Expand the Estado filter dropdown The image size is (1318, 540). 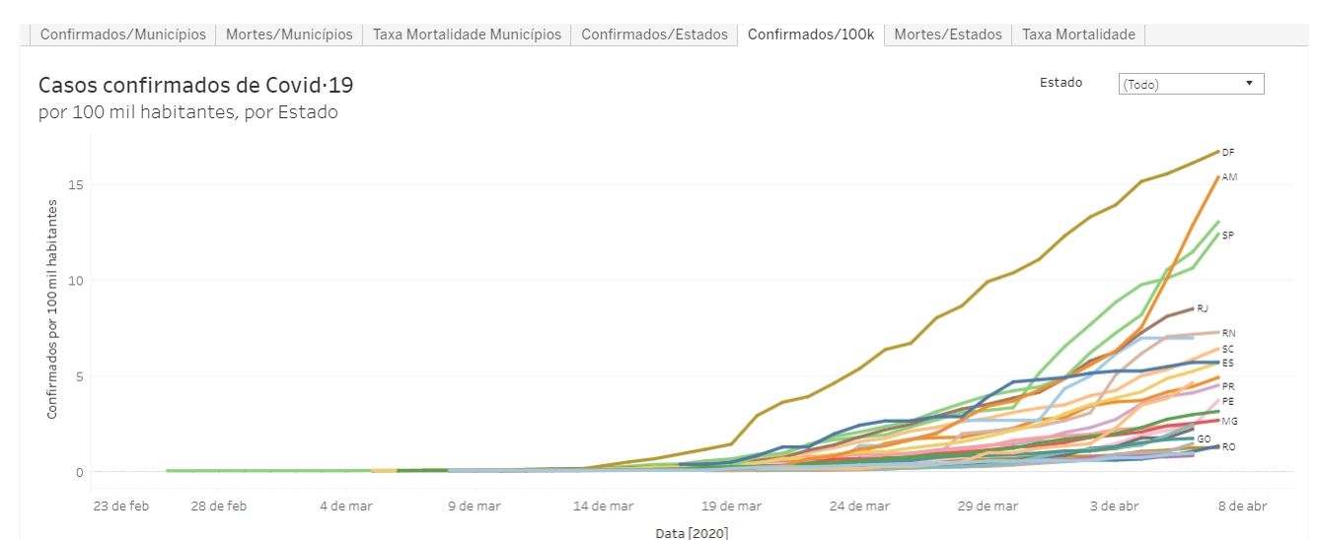(x=1192, y=84)
